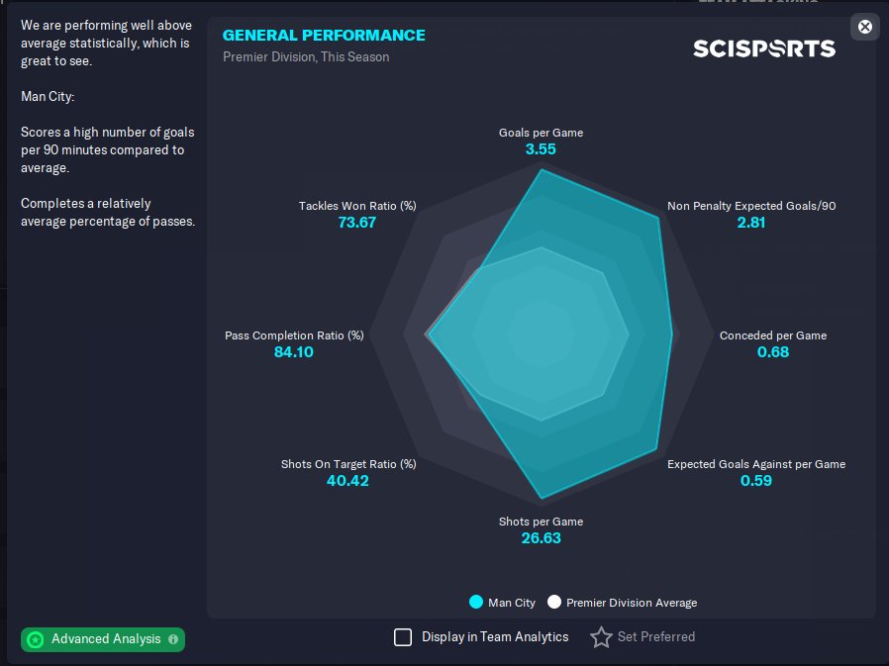Select Tackles Won Ratio (%) label
Viewport: 889px width, 666px height.
point(357,206)
